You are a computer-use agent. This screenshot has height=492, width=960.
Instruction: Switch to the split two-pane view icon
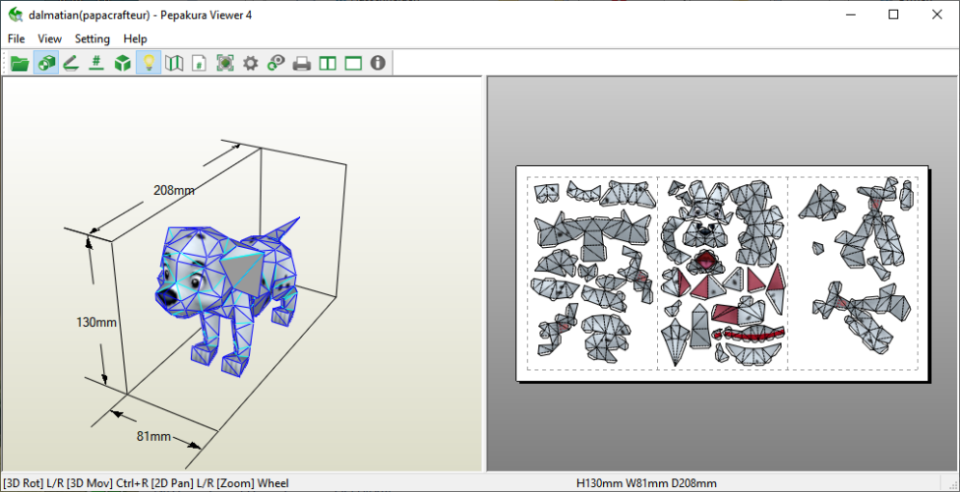328,63
